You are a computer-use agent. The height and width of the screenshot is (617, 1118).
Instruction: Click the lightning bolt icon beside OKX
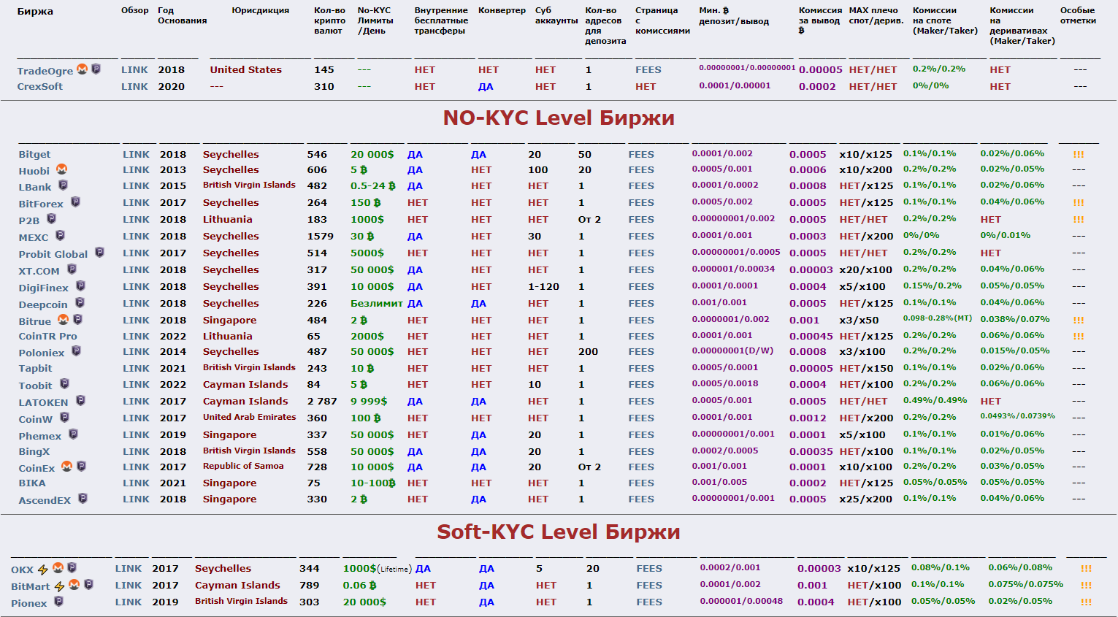point(43,569)
